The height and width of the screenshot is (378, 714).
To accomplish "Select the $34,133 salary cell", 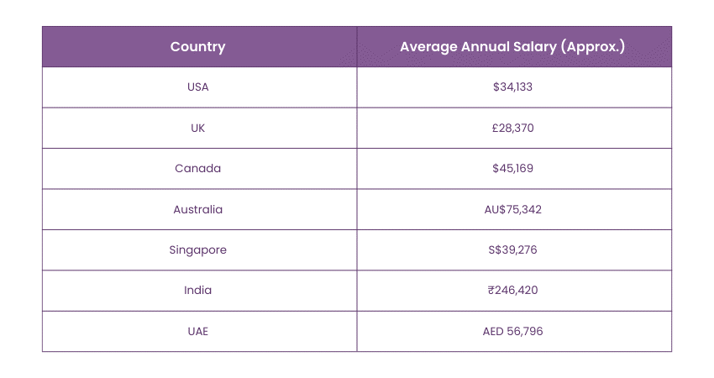I will pos(513,87).
